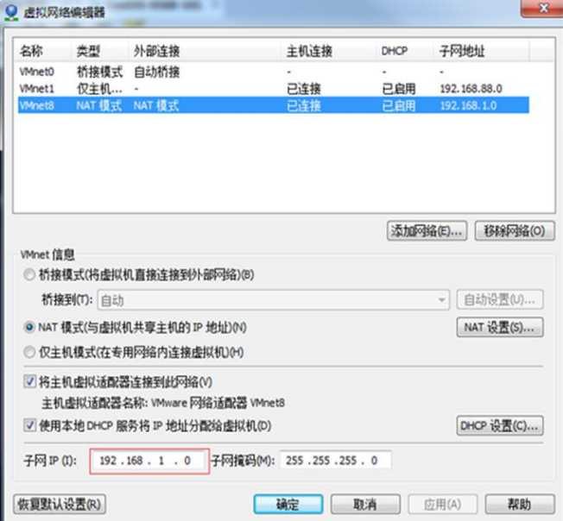Select the VMnet1 network row
The image size is (563, 521).
pos(273,89)
